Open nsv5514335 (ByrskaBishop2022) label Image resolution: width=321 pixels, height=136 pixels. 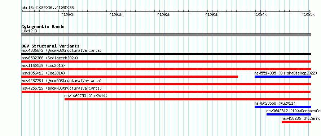click(x=286, y=73)
